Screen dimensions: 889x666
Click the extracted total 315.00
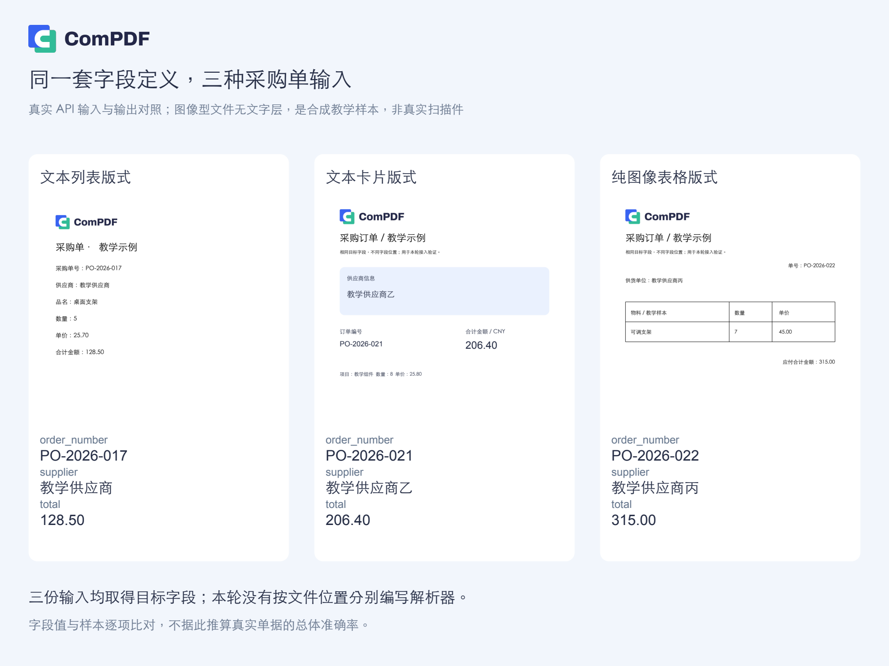tap(634, 520)
